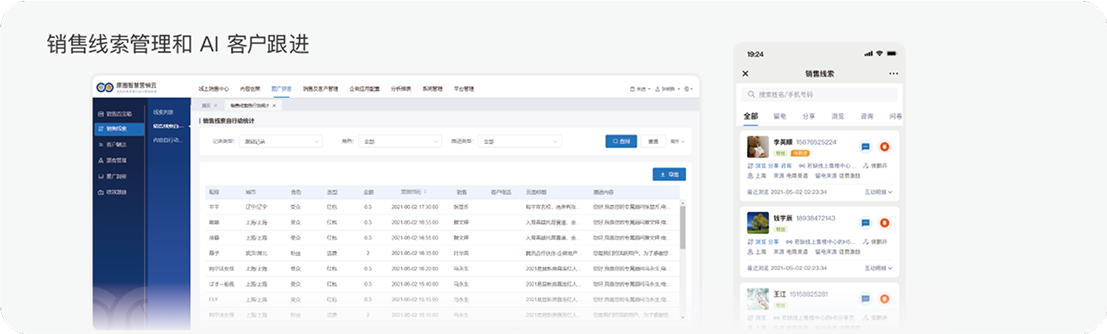Expand 互动明细 on 李英顺's card

tap(878, 192)
